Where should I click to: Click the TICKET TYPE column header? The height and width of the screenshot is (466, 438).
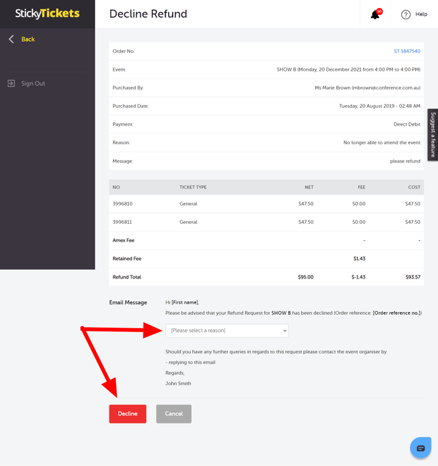pyautogui.click(x=193, y=187)
